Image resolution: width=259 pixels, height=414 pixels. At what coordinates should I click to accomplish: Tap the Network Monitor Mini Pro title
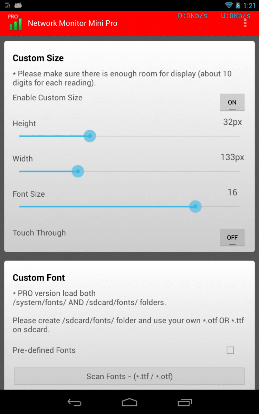coord(73,23)
